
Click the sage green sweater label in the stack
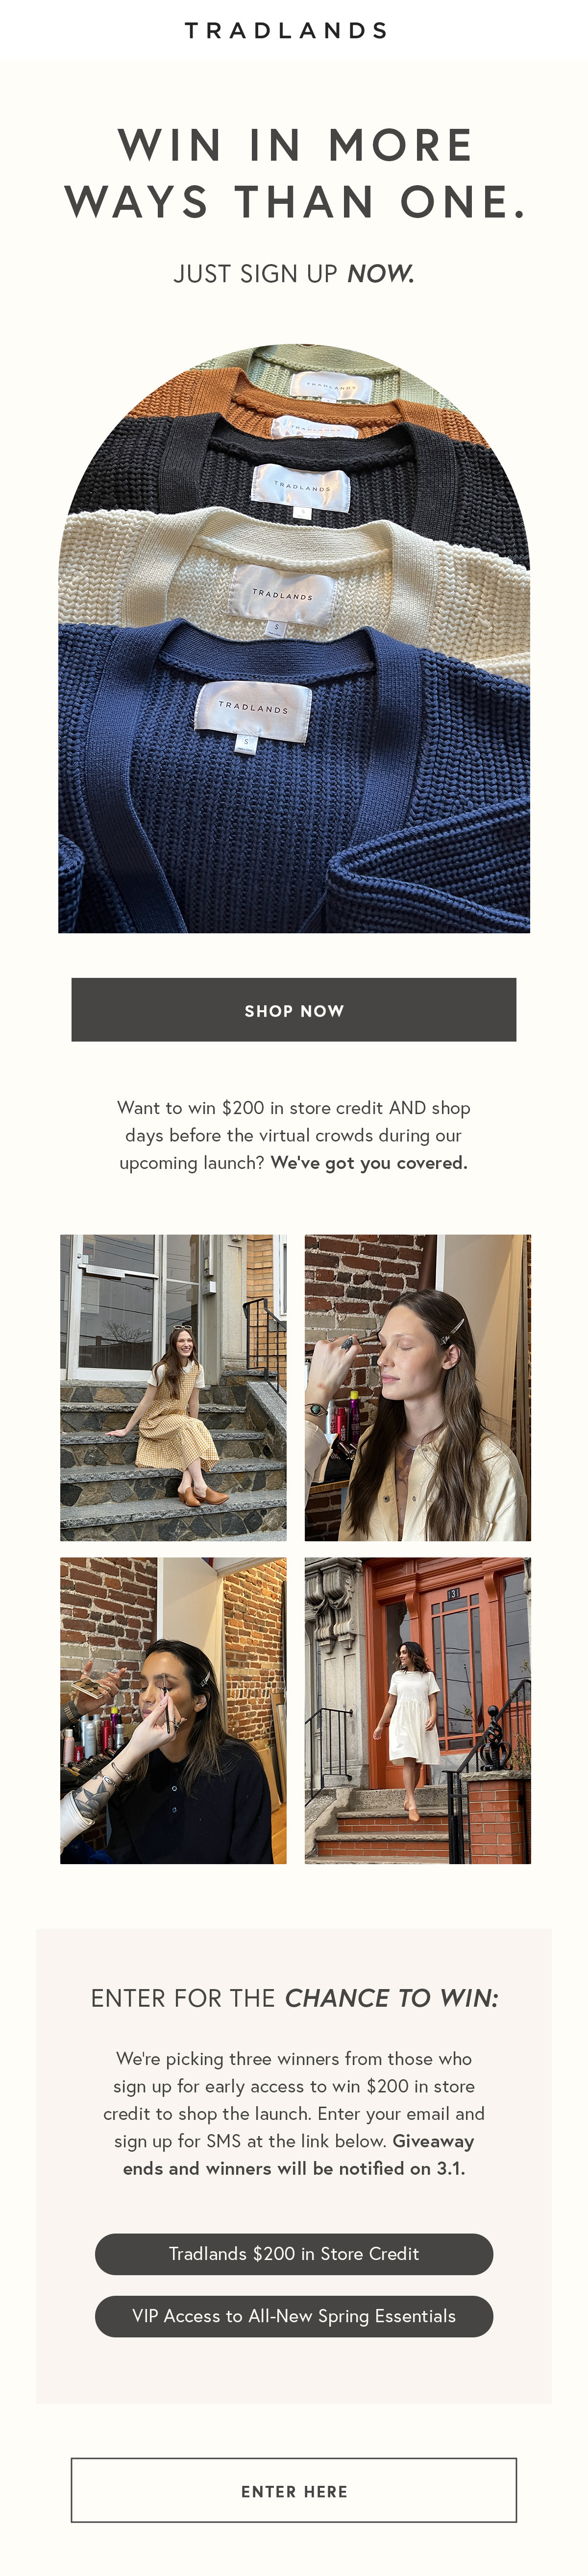(x=330, y=385)
